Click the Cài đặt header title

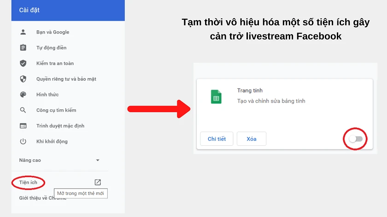29,10
